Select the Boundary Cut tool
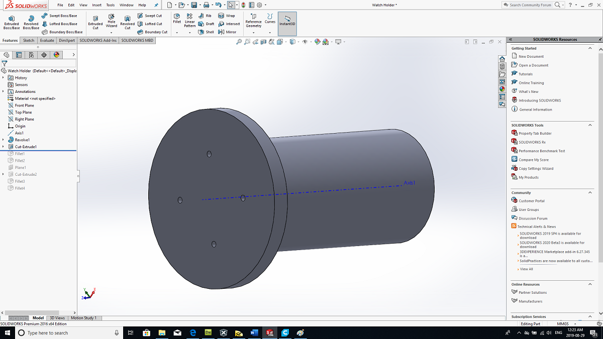Image resolution: width=603 pixels, height=339 pixels. click(x=152, y=32)
